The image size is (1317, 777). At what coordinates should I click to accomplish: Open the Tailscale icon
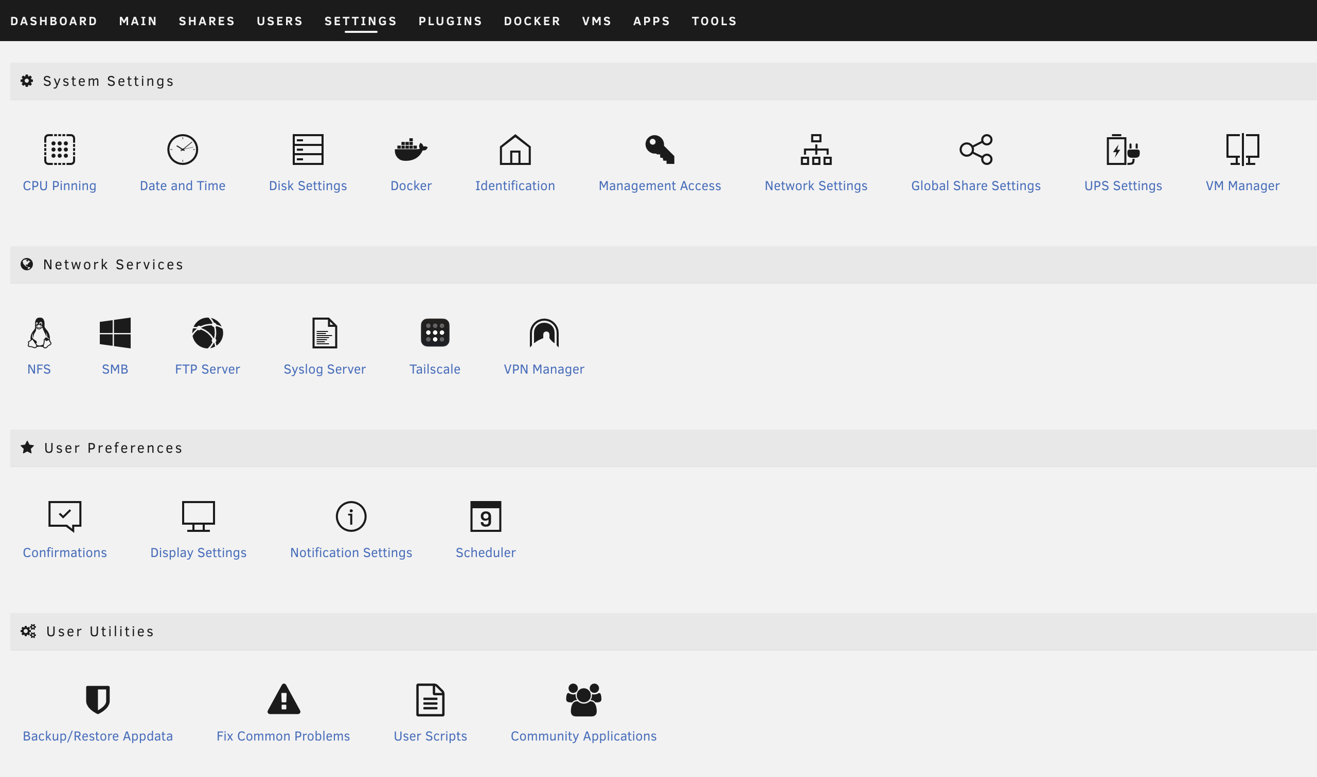[x=435, y=333]
